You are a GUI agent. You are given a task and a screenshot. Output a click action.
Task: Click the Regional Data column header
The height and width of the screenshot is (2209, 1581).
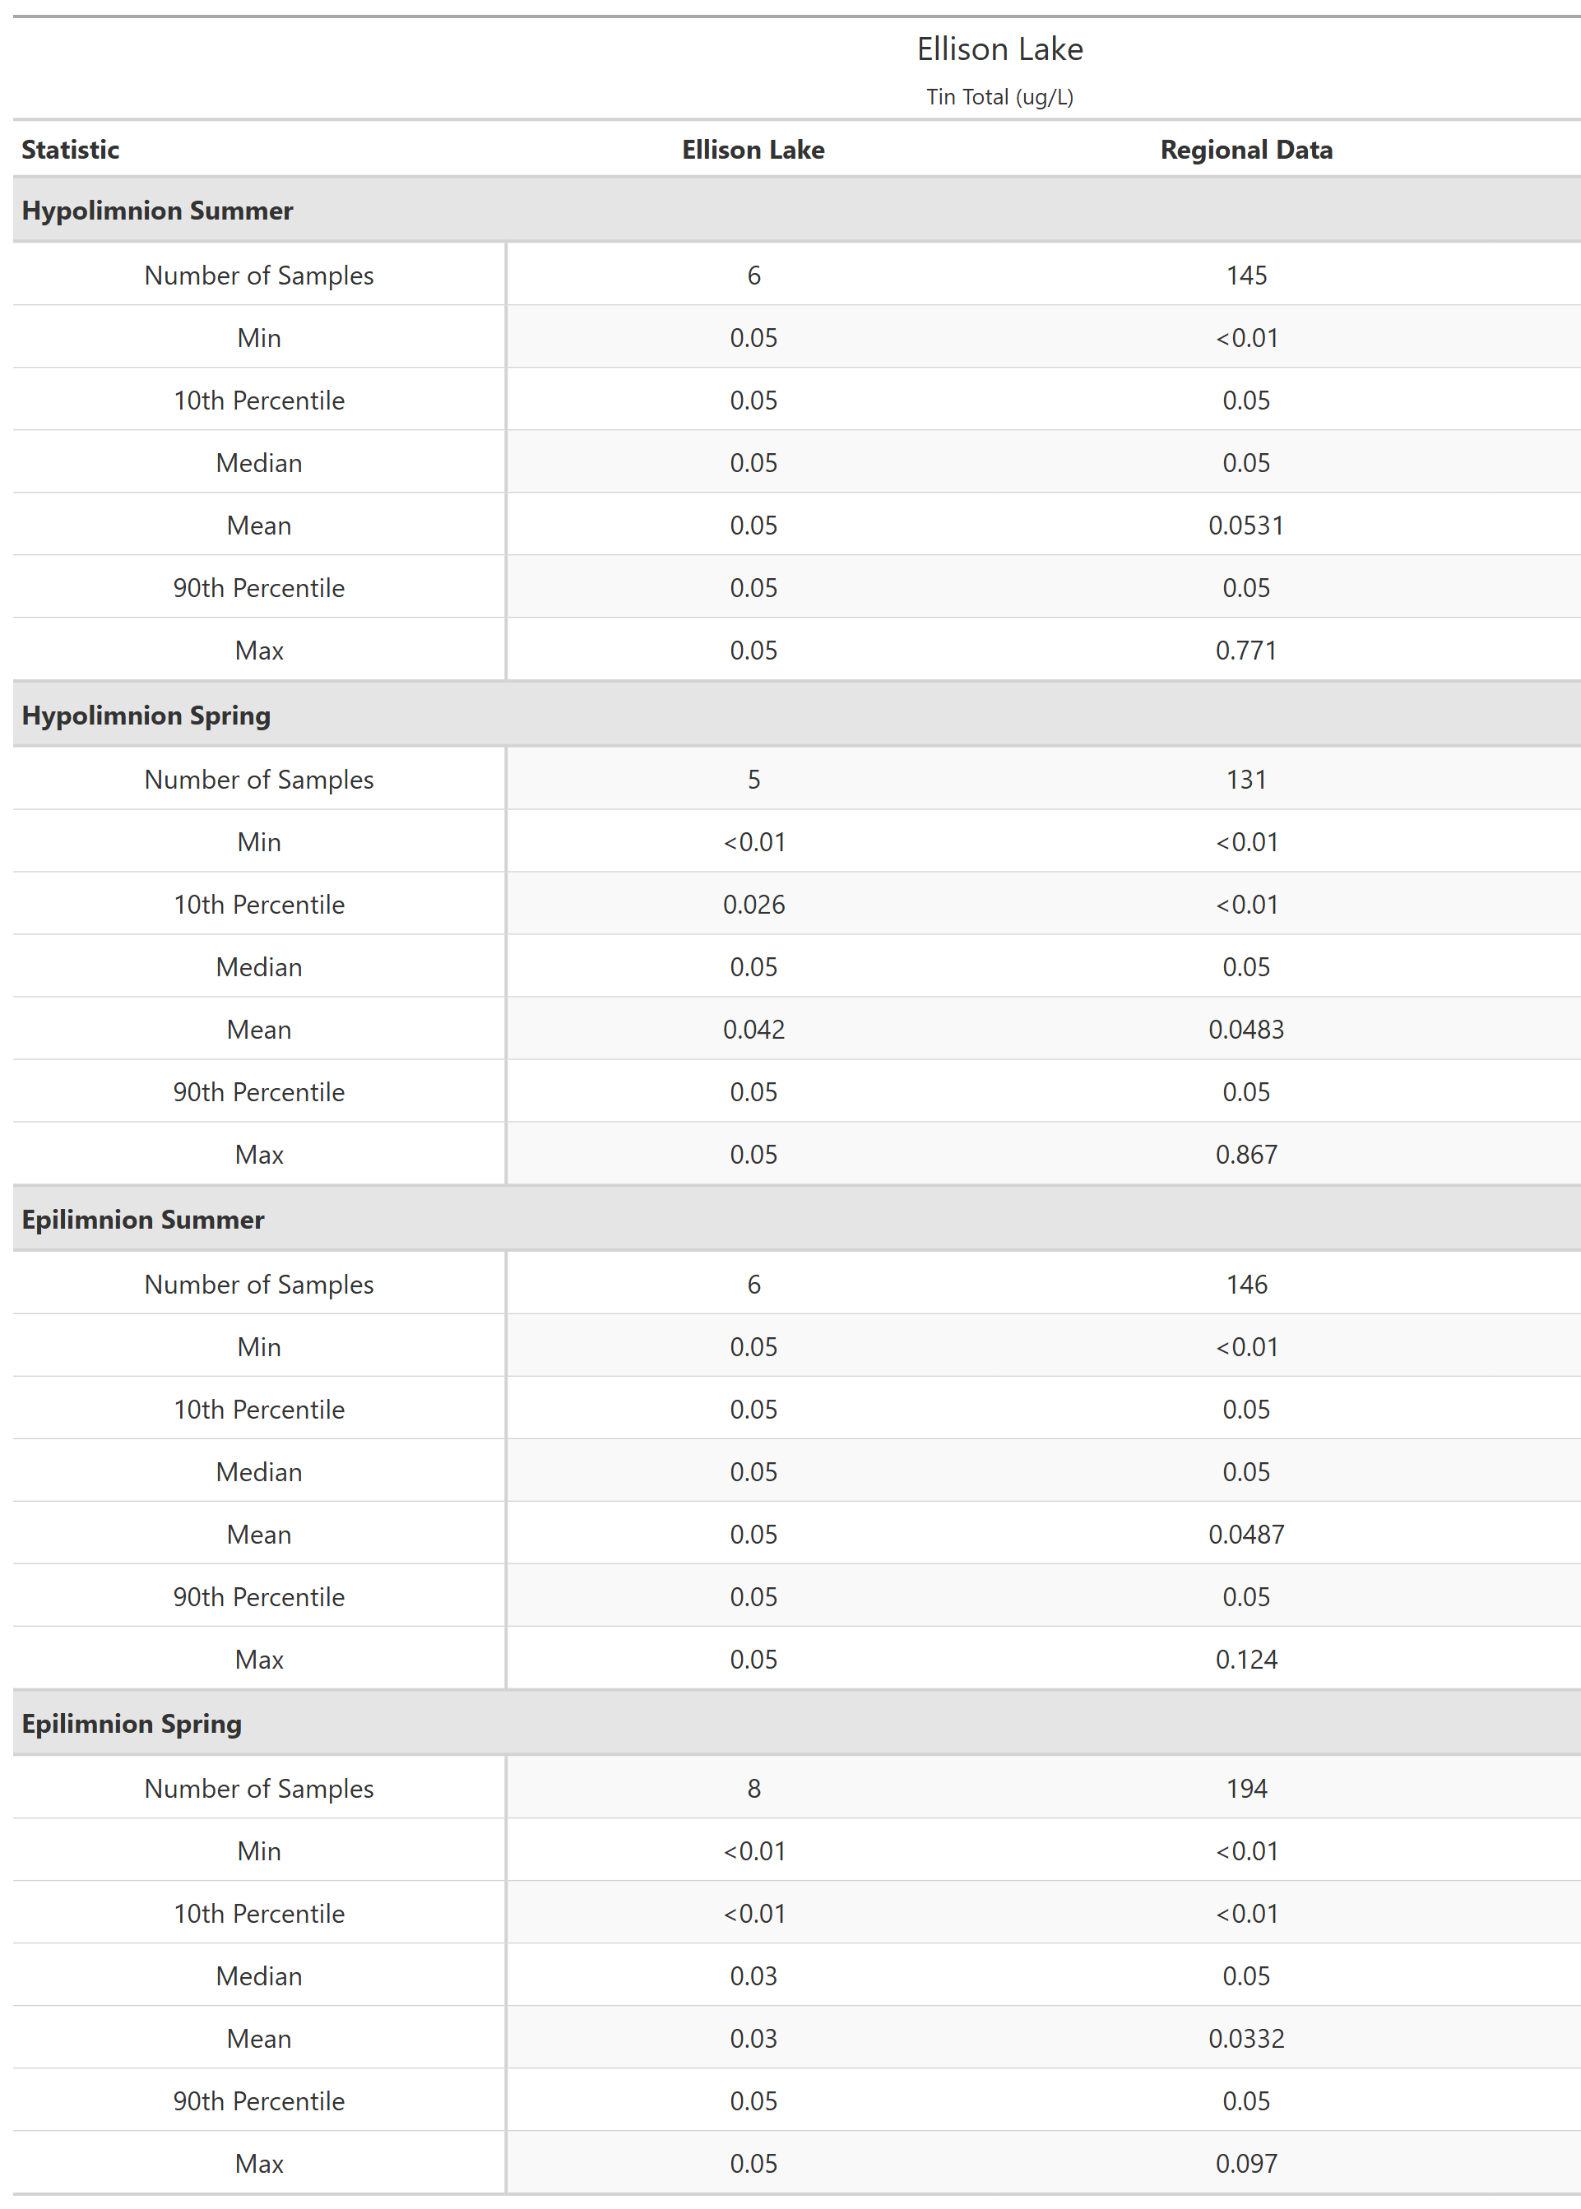point(1245,150)
